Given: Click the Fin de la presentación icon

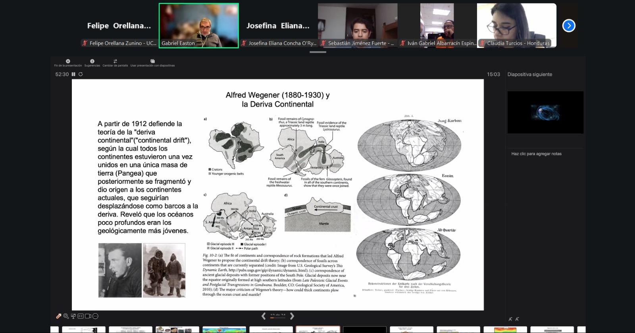Looking at the screenshot, I should [68, 61].
